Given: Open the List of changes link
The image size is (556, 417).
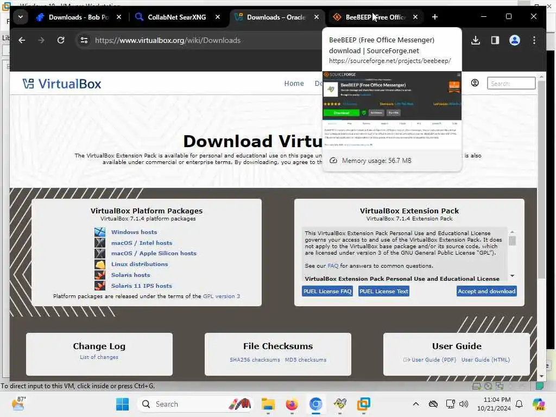Looking at the screenshot, I should [99, 357].
